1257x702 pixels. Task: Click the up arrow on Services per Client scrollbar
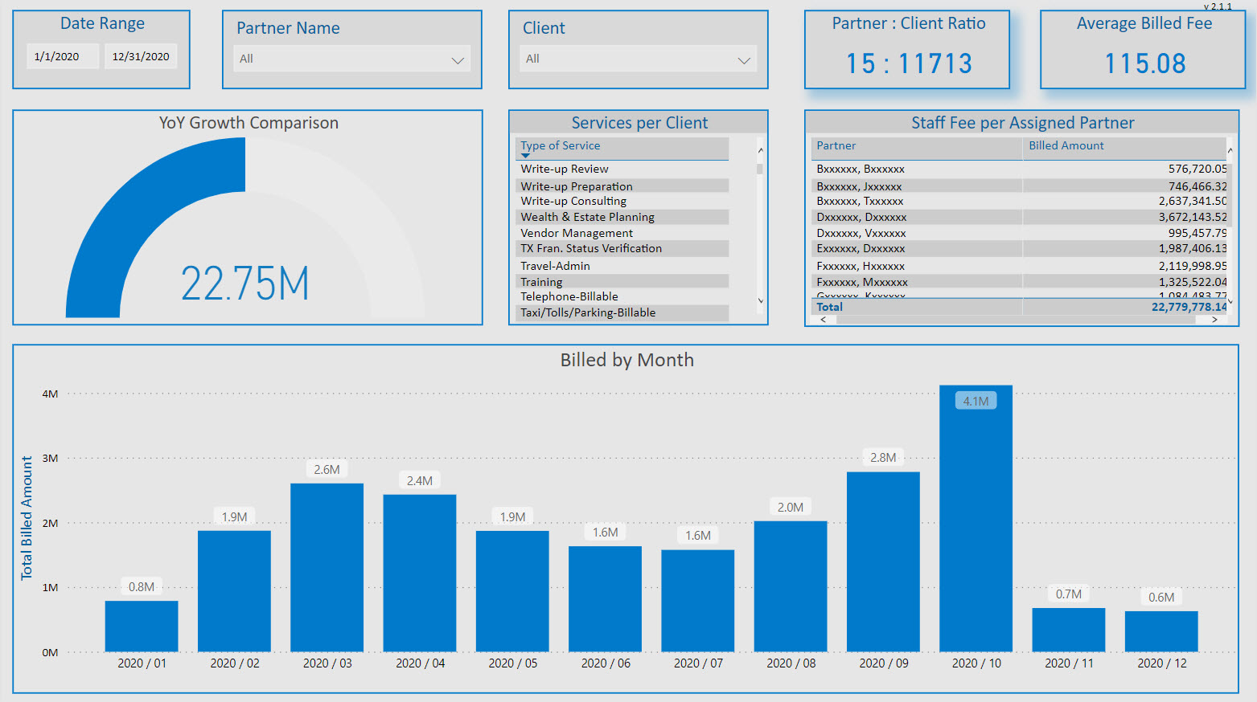click(761, 150)
